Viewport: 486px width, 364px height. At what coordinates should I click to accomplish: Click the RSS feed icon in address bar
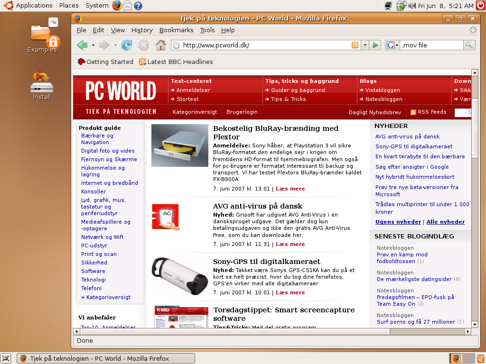click(355, 45)
